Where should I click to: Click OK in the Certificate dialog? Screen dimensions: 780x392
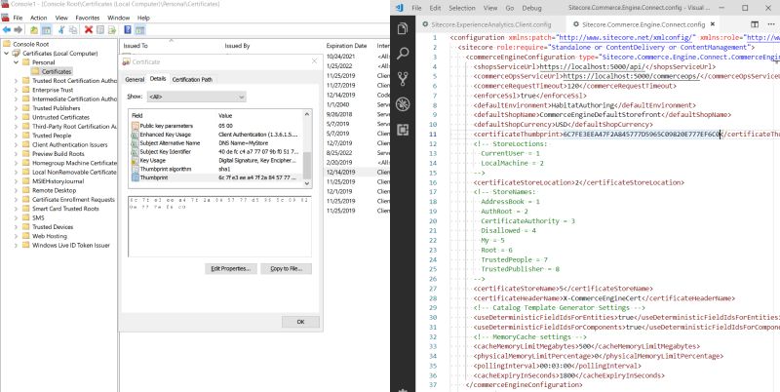click(300, 322)
